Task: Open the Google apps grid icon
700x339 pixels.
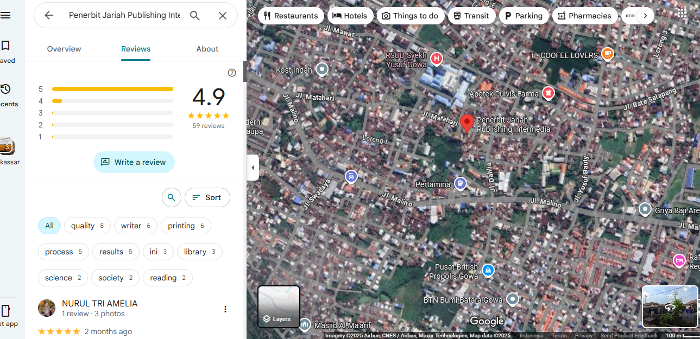Action: [x=682, y=13]
